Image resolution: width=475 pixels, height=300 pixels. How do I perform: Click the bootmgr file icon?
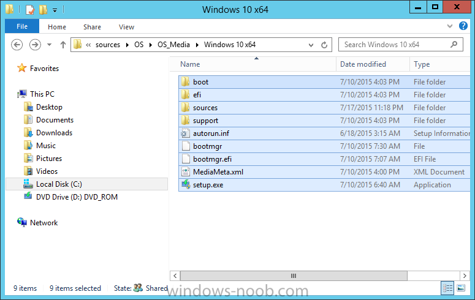[186, 146]
